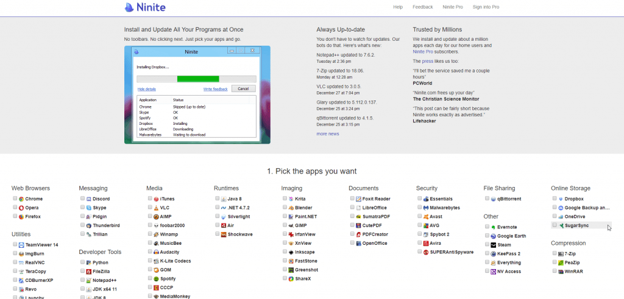This screenshot has height=299, width=624.
Task: Check the OneDrive checkbox
Action: [x=555, y=216]
